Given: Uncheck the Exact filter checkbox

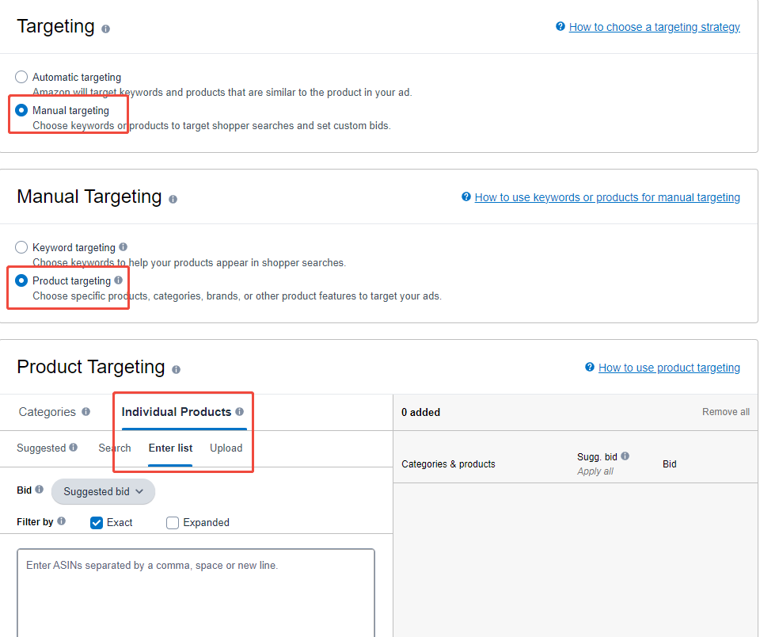Looking at the screenshot, I should 97,522.
